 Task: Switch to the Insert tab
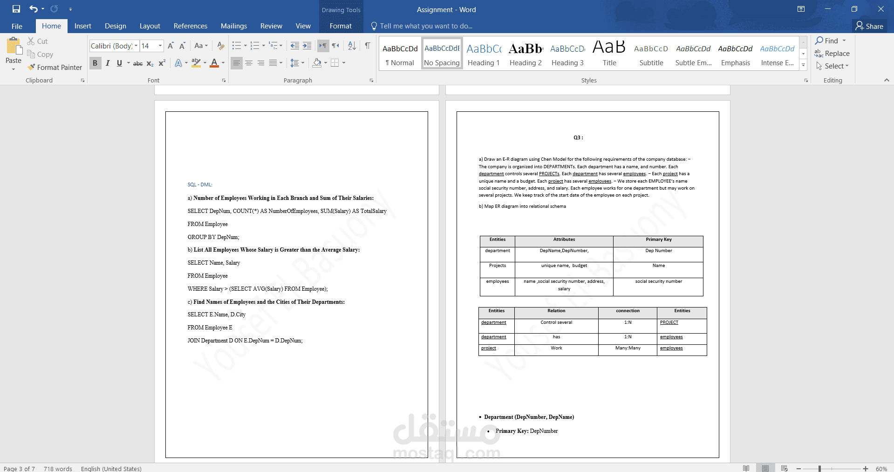(x=83, y=26)
